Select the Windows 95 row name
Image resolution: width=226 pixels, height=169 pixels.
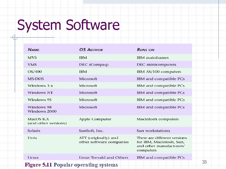(x=40, y=100)
